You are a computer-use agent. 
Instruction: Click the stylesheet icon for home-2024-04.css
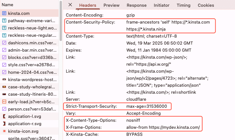point(4,72)
